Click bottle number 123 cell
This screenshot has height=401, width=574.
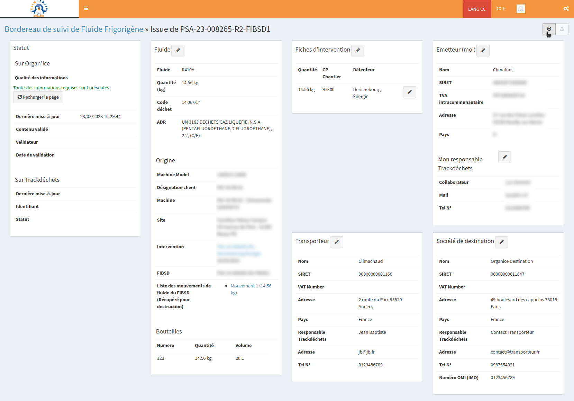pyautogui.click(x=161, y=358)
